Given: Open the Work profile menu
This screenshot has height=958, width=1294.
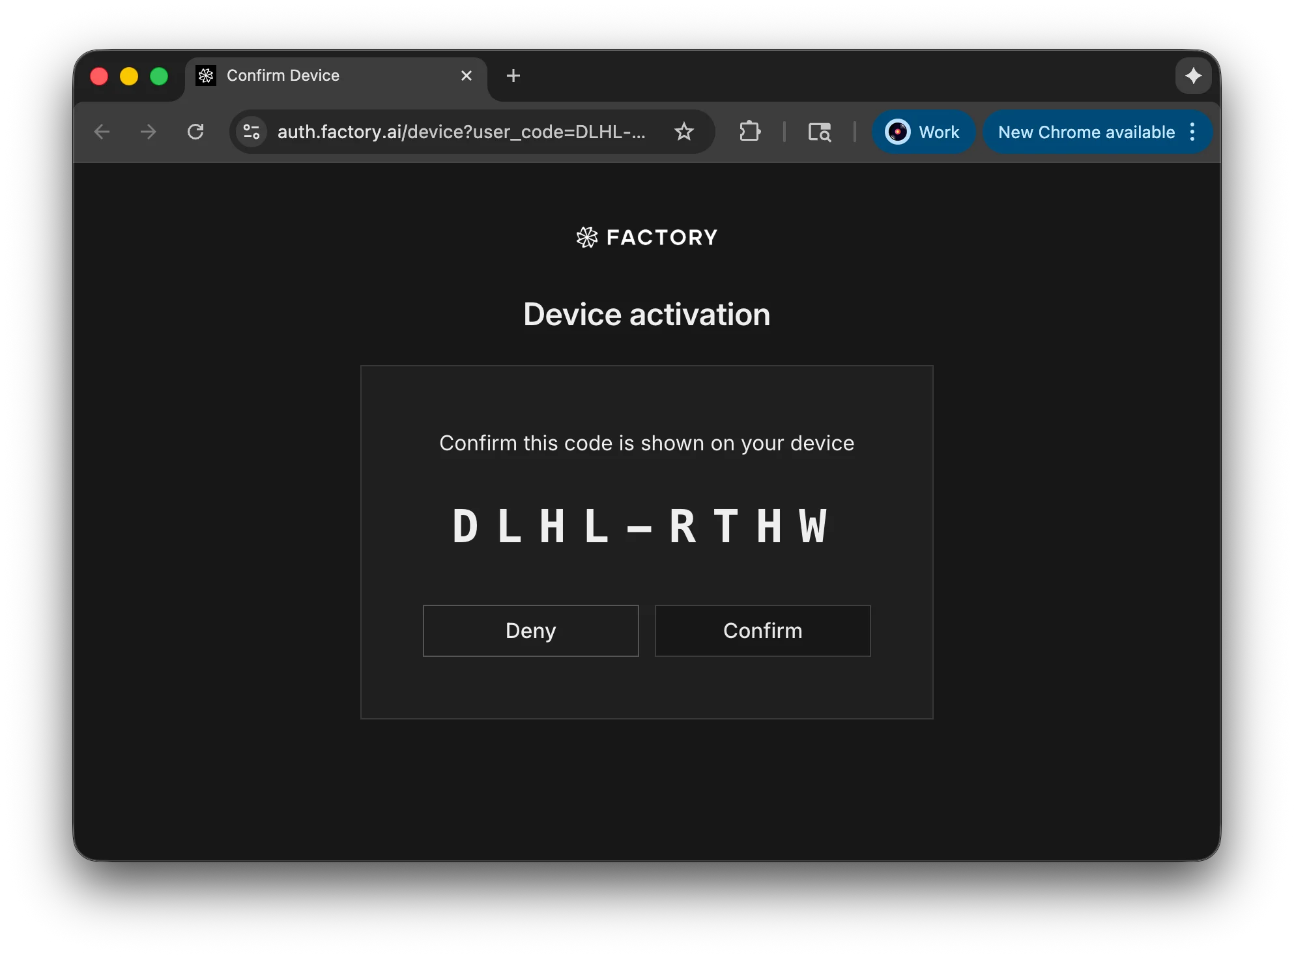Looking at the screenshot, I should (x=923, y=132).
